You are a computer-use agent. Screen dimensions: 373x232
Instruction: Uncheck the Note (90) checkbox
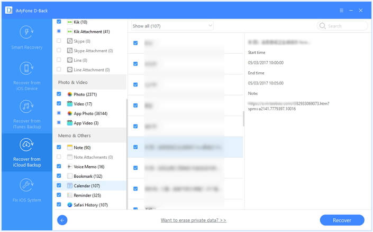click(x=59, y=147)
